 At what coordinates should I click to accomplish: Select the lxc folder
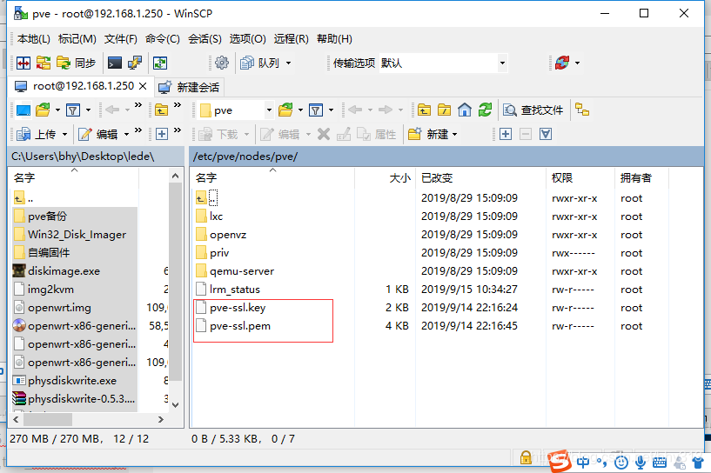pos(216,217)
